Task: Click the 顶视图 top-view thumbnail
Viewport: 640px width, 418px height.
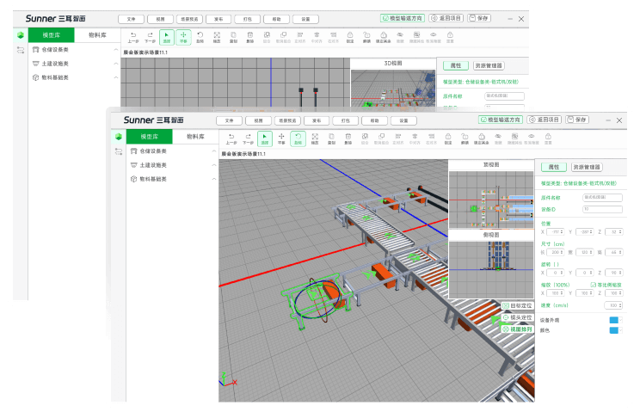Action: (491, 200)
